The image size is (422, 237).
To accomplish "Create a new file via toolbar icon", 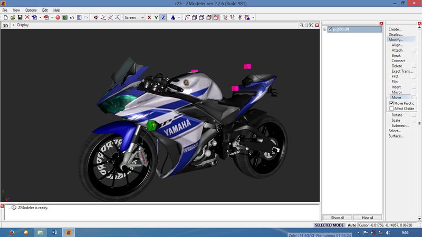I will pos(5,17).
